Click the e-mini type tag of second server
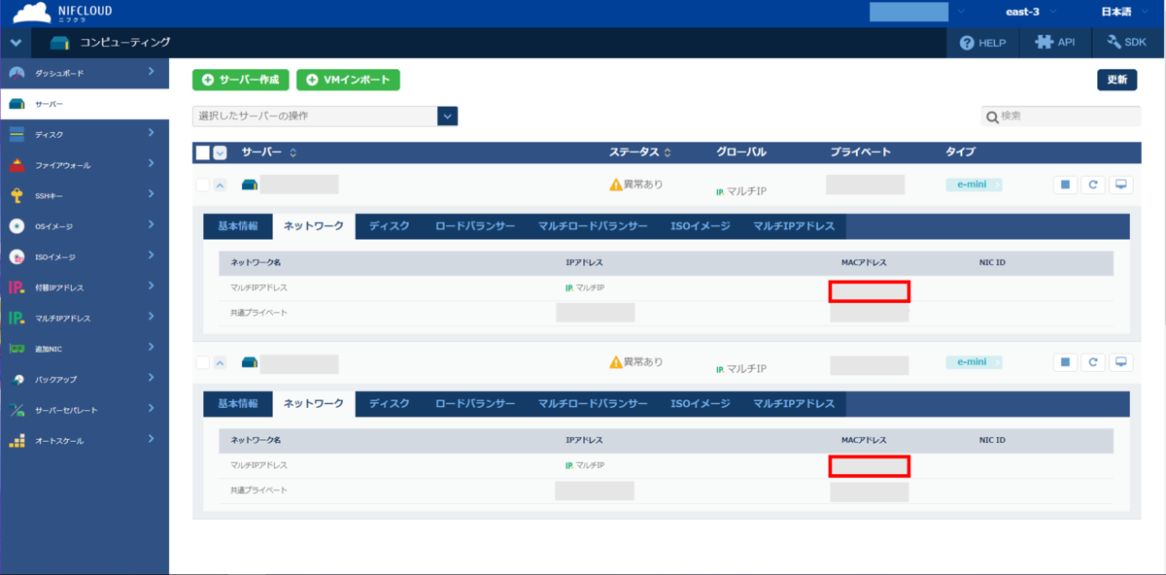The image size is (1166, 575). tap(974, 362)
